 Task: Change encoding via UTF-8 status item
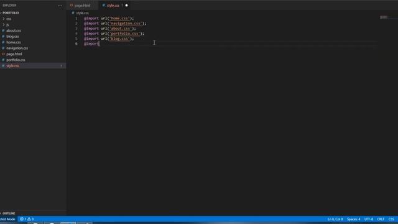pyautogui.click(x=369, y=219)
